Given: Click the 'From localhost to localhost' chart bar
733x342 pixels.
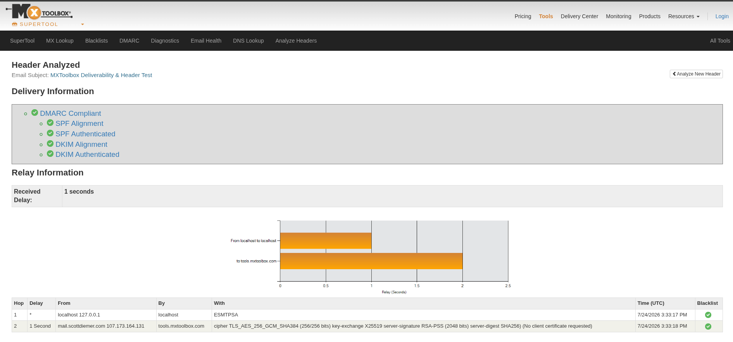Looking at the screenshot, I should pyautogui.click(x=326, y=241).
